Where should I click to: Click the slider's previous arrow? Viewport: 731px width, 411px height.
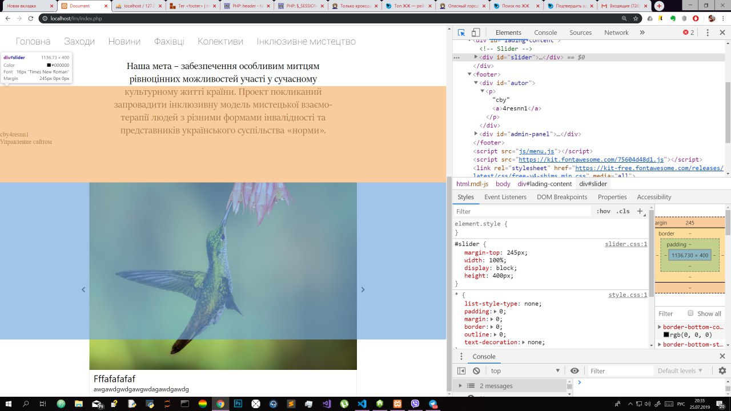(x=83, y=289)
